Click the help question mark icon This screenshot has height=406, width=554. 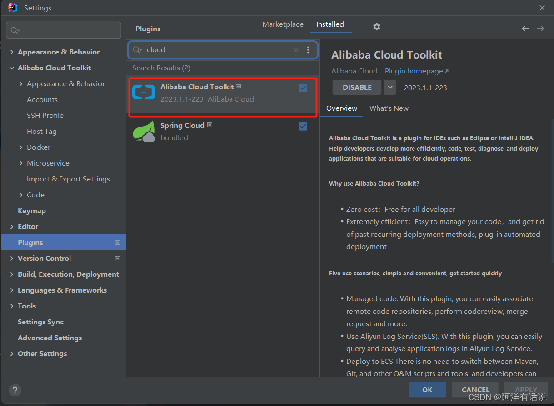click(15, 390)
